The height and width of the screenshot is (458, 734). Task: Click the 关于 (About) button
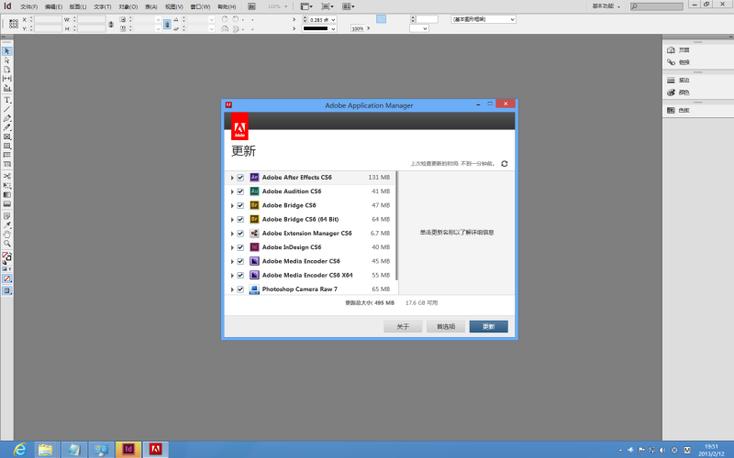403,327
